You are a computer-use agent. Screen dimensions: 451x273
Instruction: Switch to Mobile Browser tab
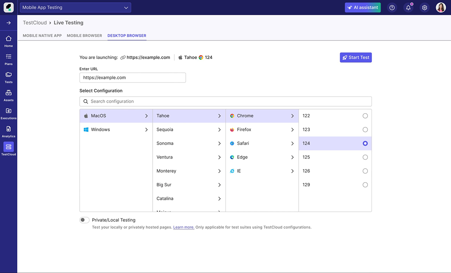click(x=84, y=36)
